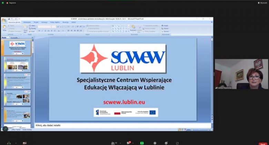This screenshot has height=145, width=269.
Task: Open the Zoom View (Wyświetl) dropdown
Action: point(262,2)
